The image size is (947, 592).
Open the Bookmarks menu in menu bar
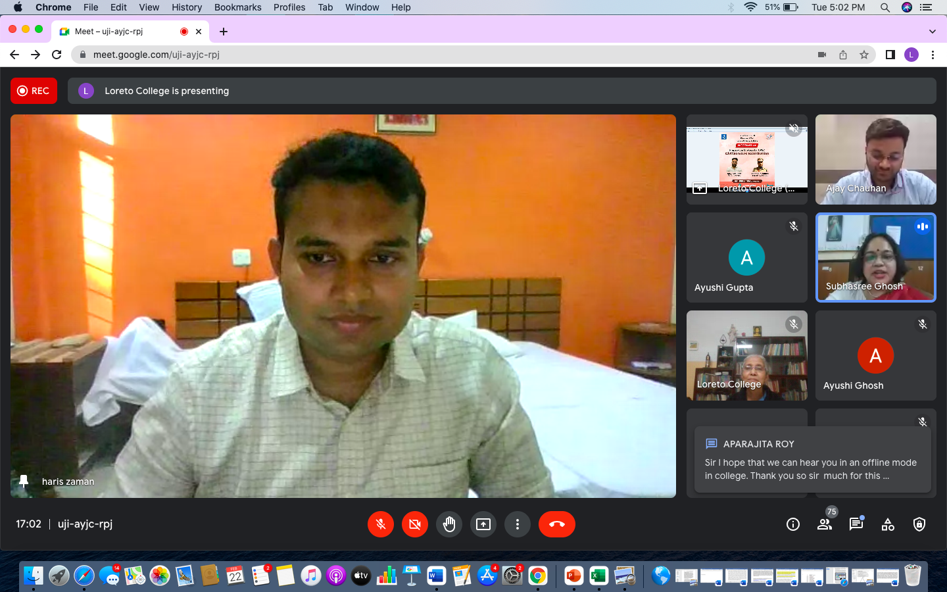237,7
